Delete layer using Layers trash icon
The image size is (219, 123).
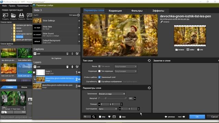pyautogui.click(x=67, y=67)
